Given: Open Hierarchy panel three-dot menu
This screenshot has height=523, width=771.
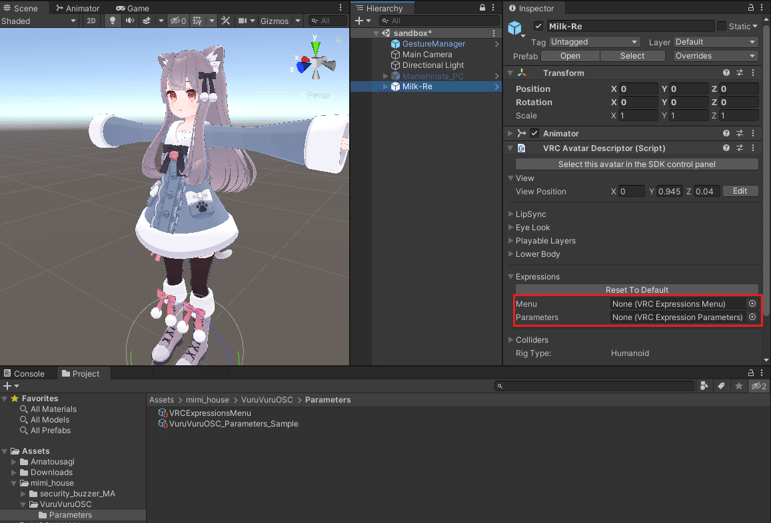Looking at the screenshot, I should 493,8.
